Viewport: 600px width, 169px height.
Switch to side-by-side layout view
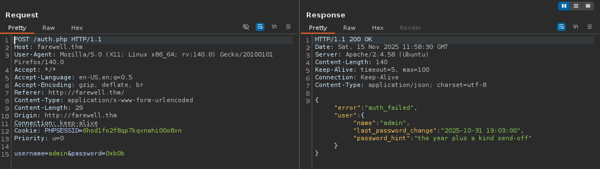(x=564, y=6)
